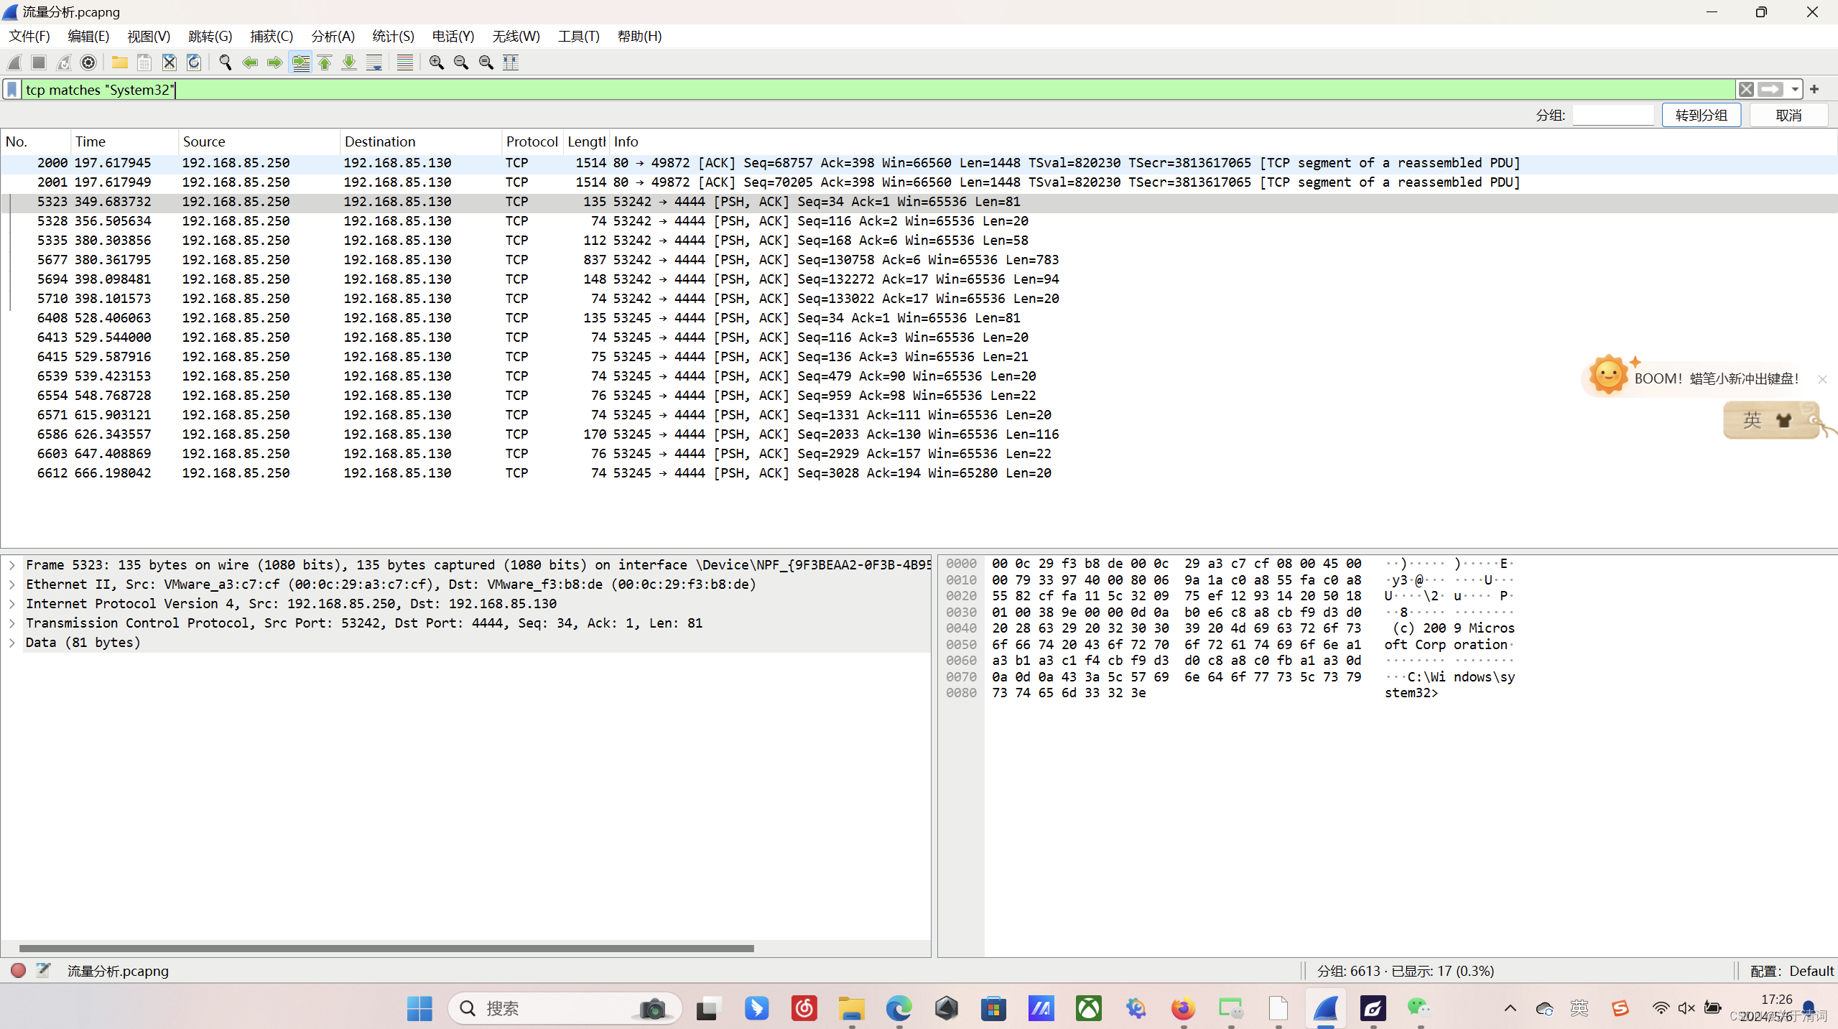Open the 统计(S) menu
This screenshot has height=1029, width=1838.
(393, 36)
